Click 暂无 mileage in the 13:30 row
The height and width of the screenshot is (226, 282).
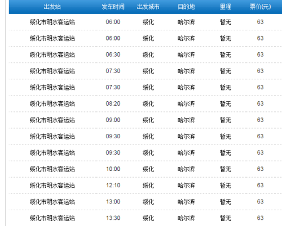pos(226,218)
